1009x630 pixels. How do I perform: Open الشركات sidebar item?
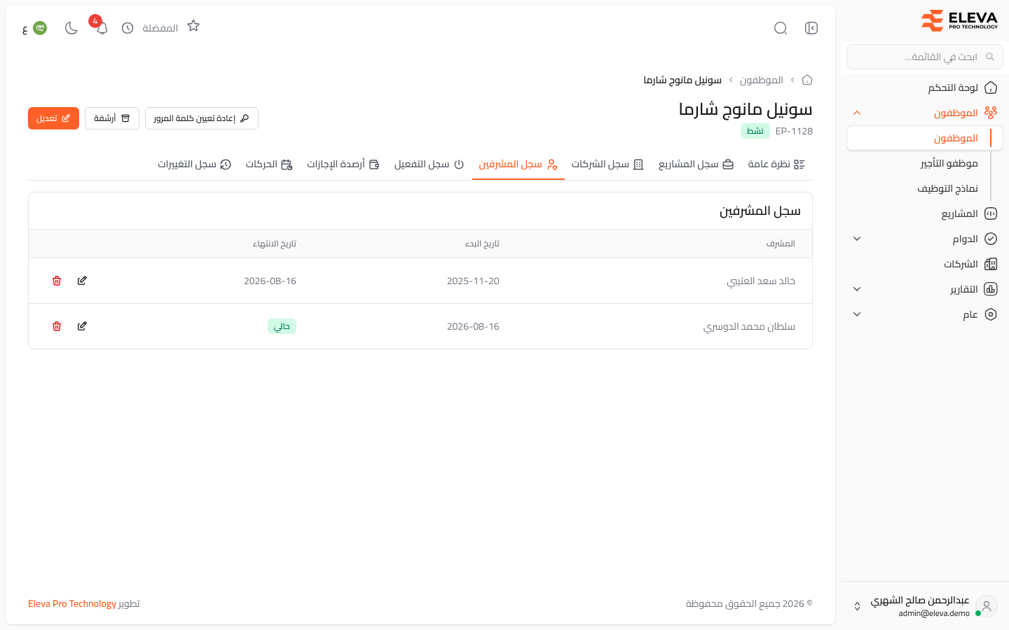click(x=925, y=264)
